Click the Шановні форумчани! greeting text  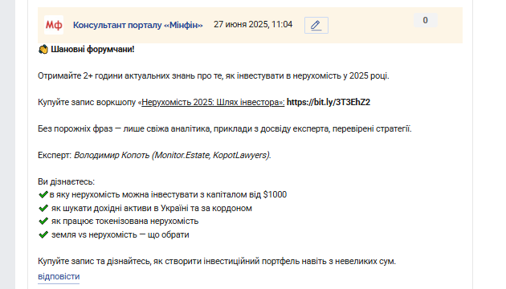[x=92, y=49]
